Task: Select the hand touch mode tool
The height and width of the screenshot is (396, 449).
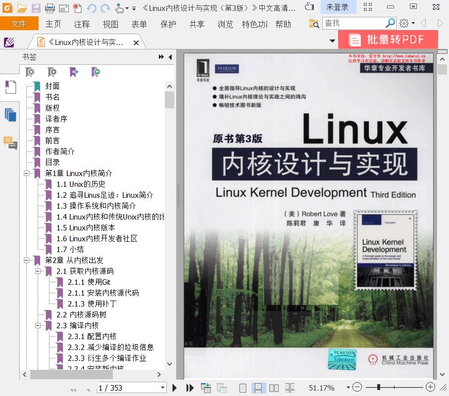Action: (120, 8)
